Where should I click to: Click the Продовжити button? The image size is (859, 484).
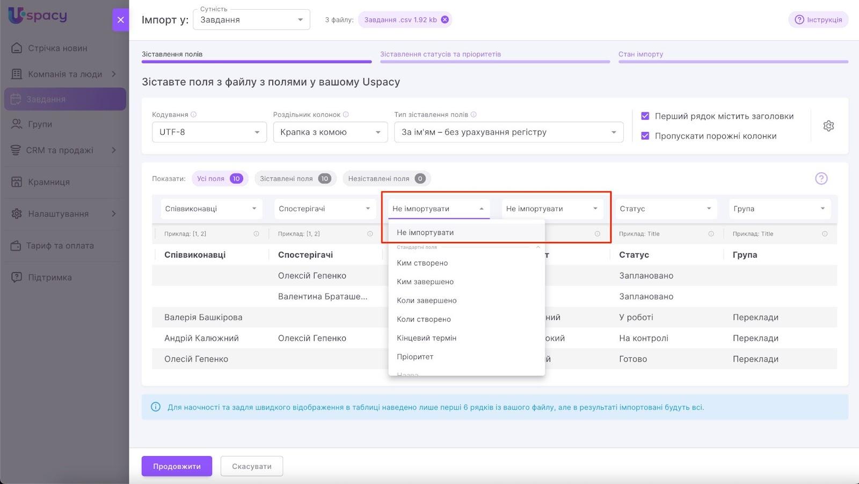click(177, 466)
